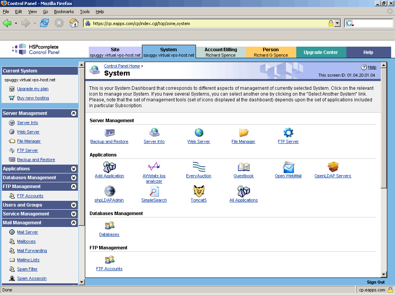Open the Web Server sidebar link
Viewport: 395px width, 296px height.
click(28, 132)
